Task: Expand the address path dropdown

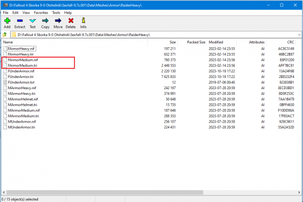Action: [x=298, y=34]
